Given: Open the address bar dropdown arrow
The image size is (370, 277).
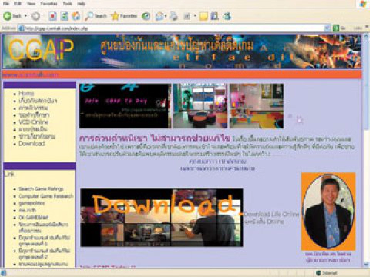Looking at the screenshot, I should (327, 28).
